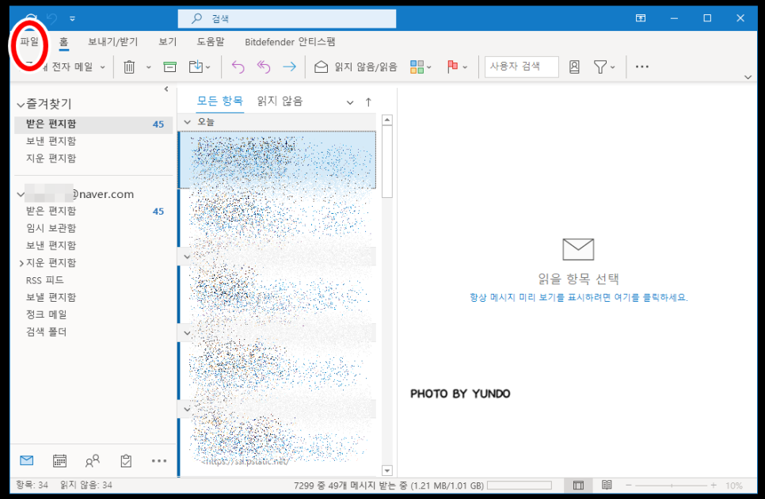The image size is (765, 499).
Task: Collapse the 오늘 message group
Action: (x=188, y=122)
